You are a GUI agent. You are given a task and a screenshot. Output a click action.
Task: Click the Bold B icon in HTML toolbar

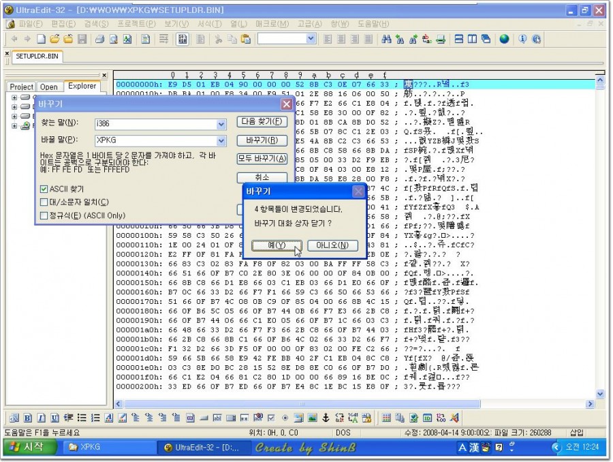(x=27, y=418)
